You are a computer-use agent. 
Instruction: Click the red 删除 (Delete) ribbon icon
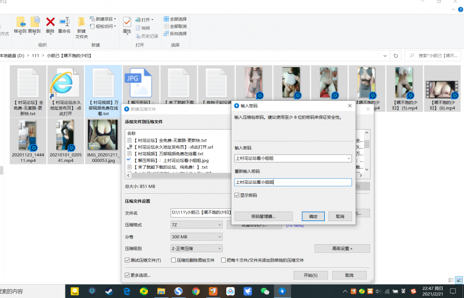[50, 23]
